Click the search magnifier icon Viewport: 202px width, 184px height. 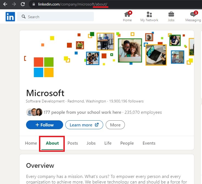point(24,17)
